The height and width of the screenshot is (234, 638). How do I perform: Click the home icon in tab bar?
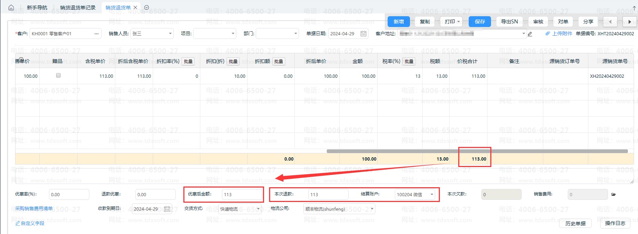click(11, 8)
